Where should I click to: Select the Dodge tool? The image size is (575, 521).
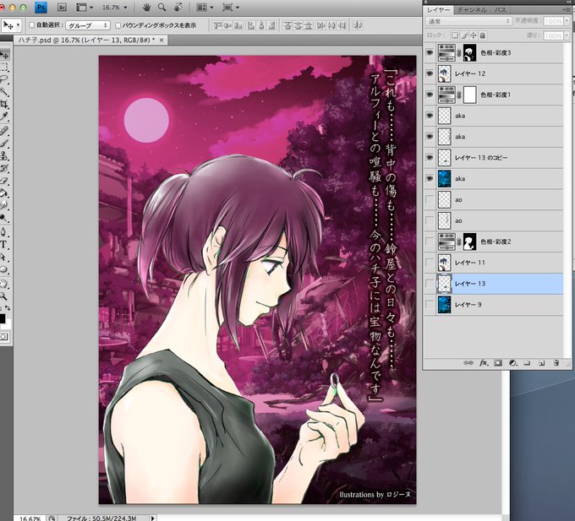[x=4, y=218]
